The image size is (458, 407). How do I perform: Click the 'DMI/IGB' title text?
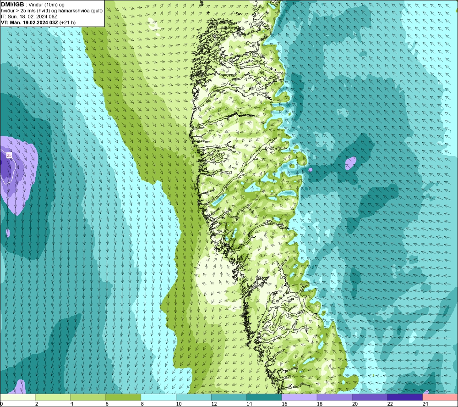click(12, 5)
